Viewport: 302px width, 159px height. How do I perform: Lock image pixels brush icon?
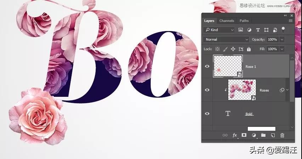point(225,49)
